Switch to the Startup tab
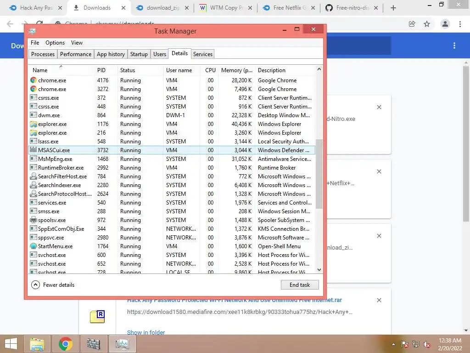The width and height of the screenshot is (470, 353). [x=139, y=54]
